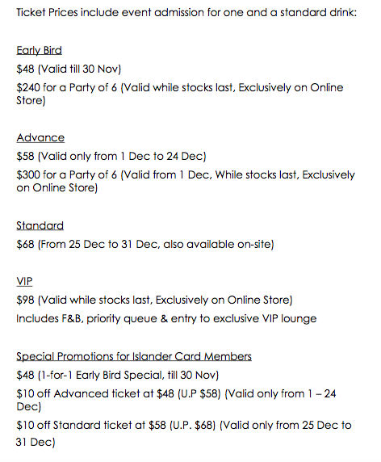Click the $10 off Standard ticket line
Viewport: 381px width, 462px height.
(x=184, y=434)
